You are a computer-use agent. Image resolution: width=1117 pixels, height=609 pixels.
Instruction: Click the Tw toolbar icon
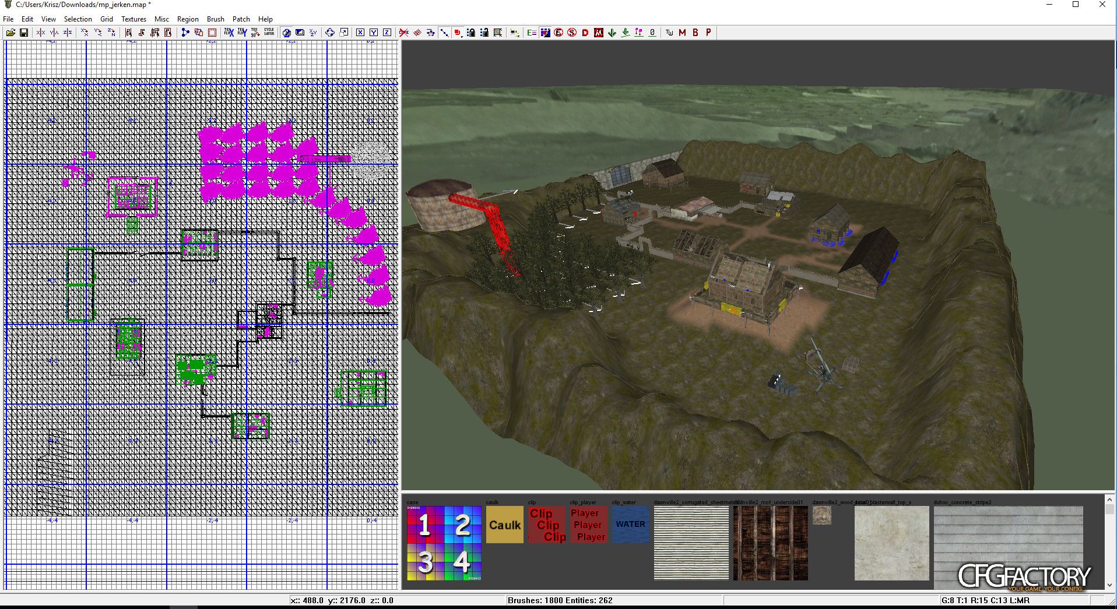[x=669, y=33]
